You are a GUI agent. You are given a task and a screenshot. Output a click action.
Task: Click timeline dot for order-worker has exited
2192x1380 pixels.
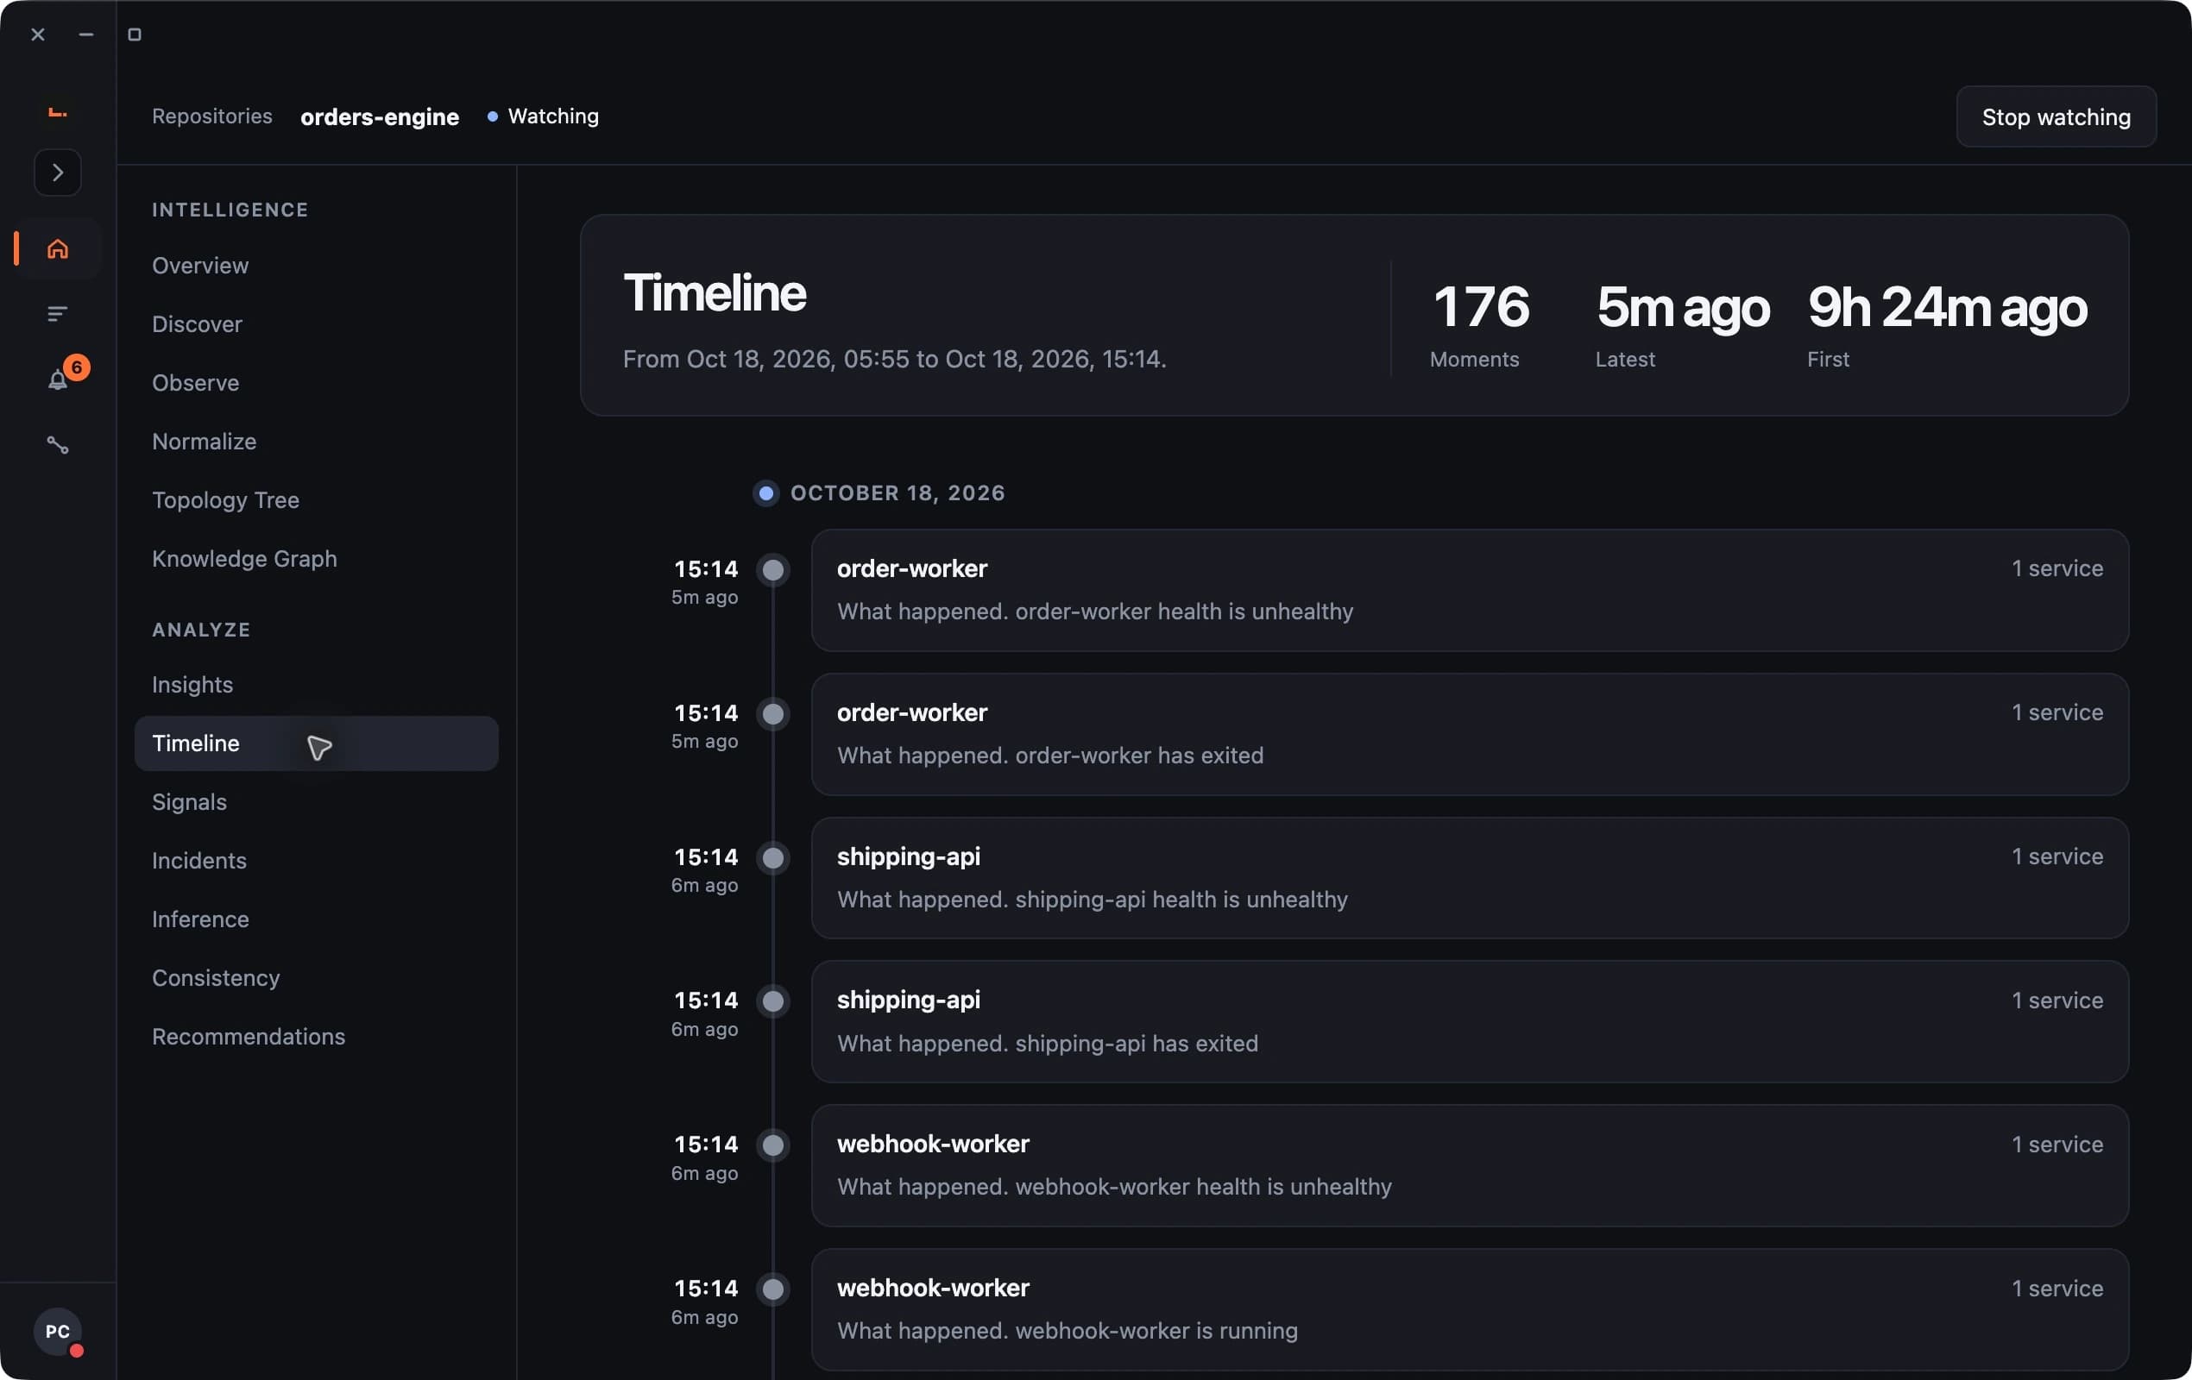click(773, 714)
